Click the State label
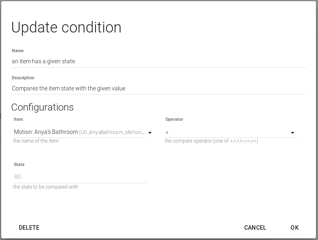The width and height of the screenshot is (318, 240). point(19,165)
